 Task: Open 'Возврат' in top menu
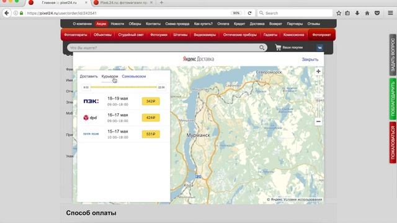point(275,24)
